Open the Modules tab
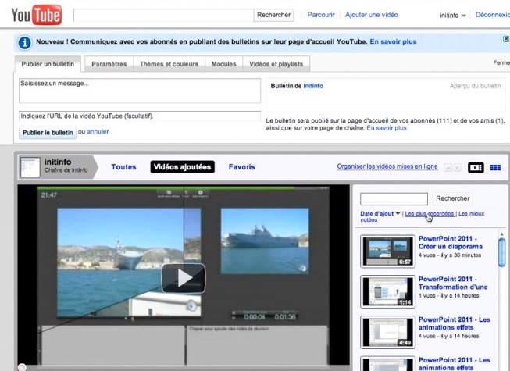This screenshot has height=371, width=510. click(223, 64)
